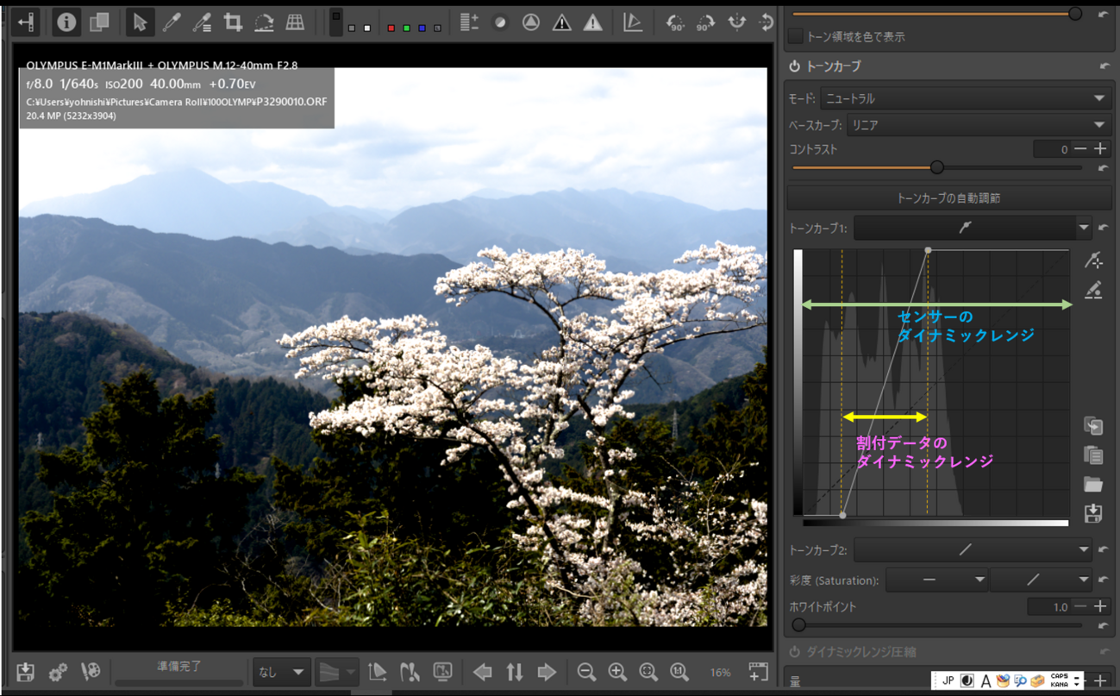Toggle トーンカーブ module power button
Image resolution: width=1120 pixels, height=696 pixels.
pos(794,66)
